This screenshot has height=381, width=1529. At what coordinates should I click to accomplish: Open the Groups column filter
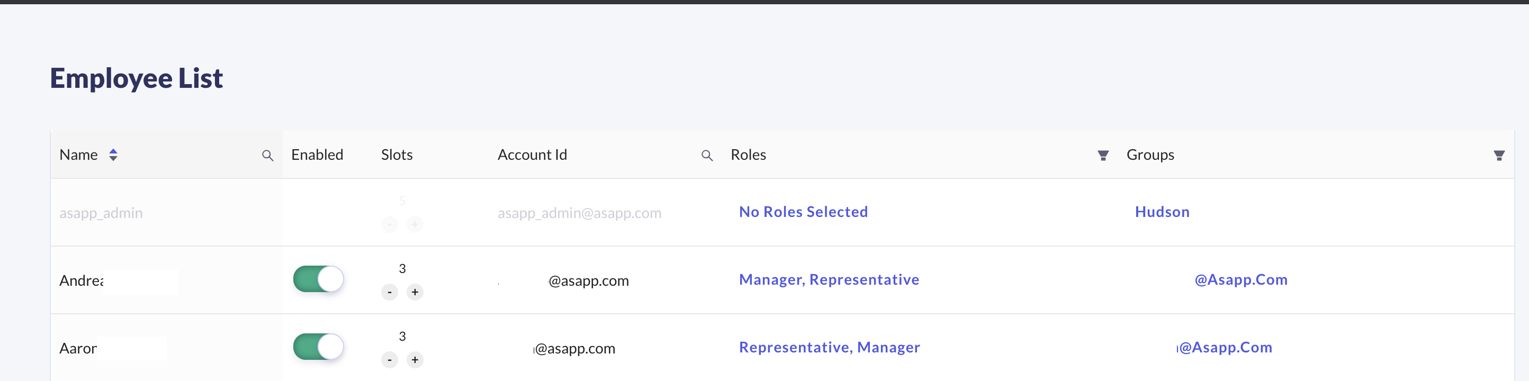1498,156
